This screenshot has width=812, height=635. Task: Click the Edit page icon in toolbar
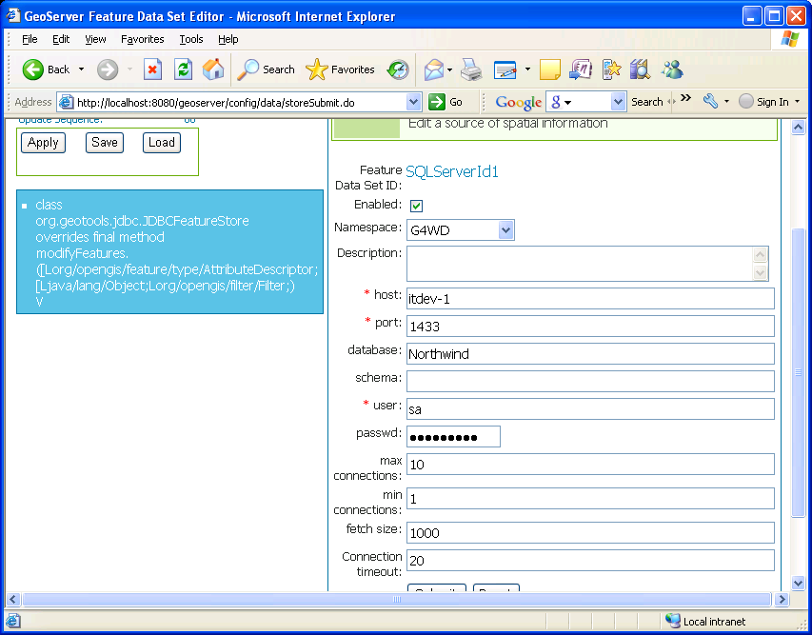(505, 69)
